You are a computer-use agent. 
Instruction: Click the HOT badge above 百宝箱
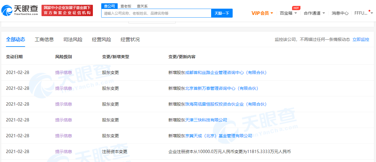click(x=296, y=8)
